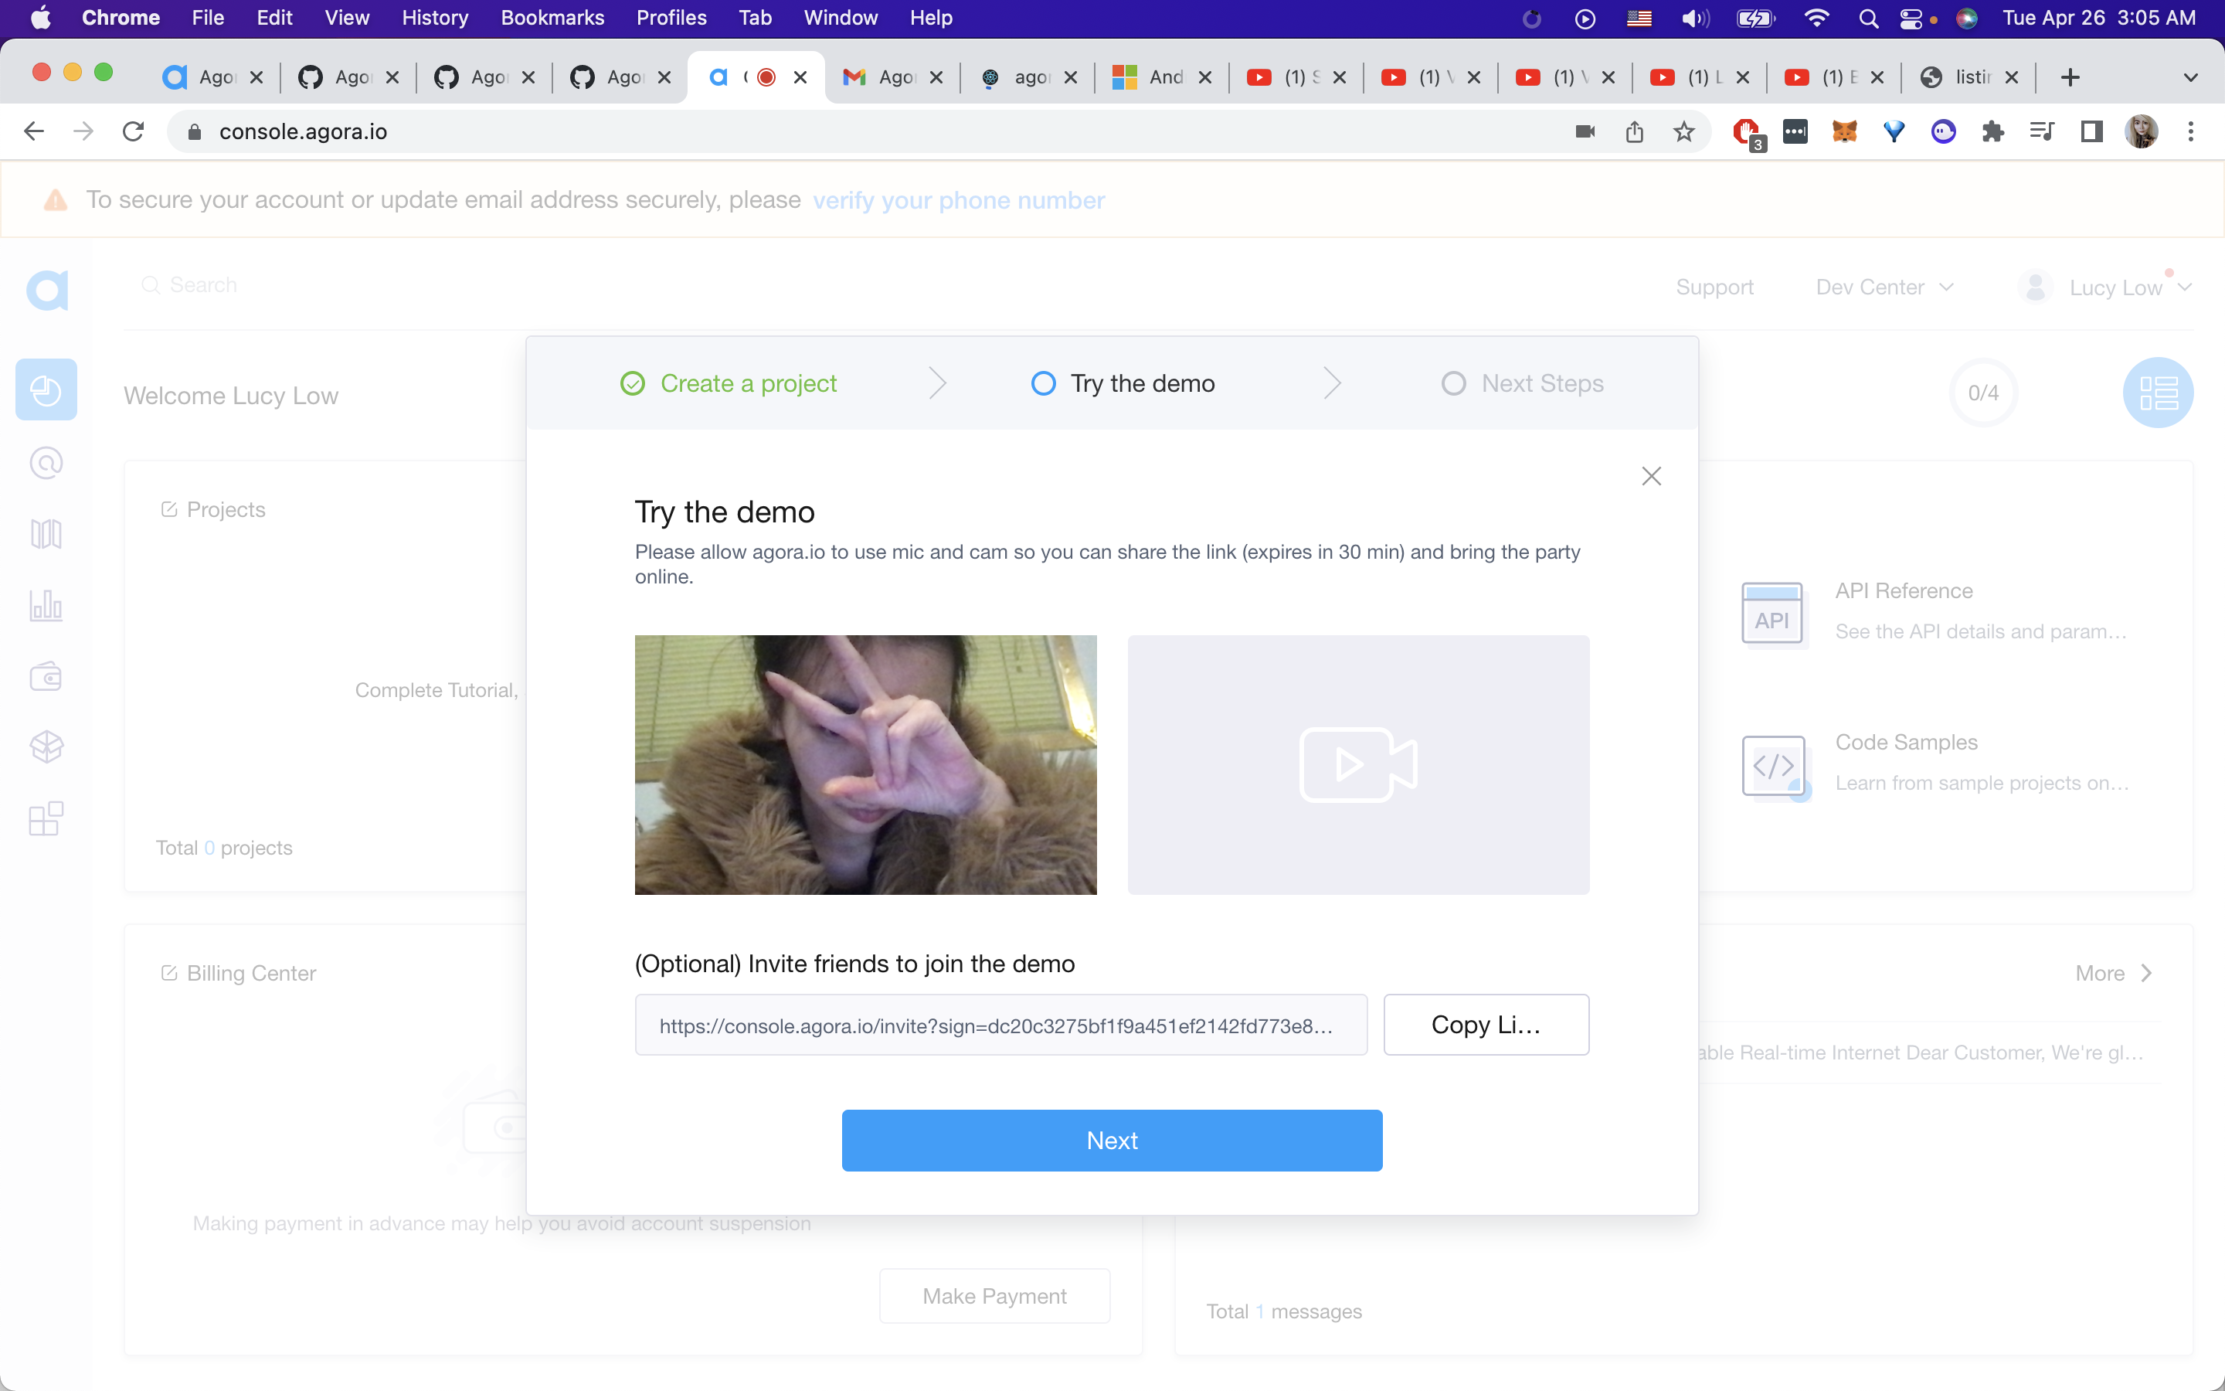Open the Bookmarks menu
Viewport: 2225px width, 1391px height.
(552, 18)
